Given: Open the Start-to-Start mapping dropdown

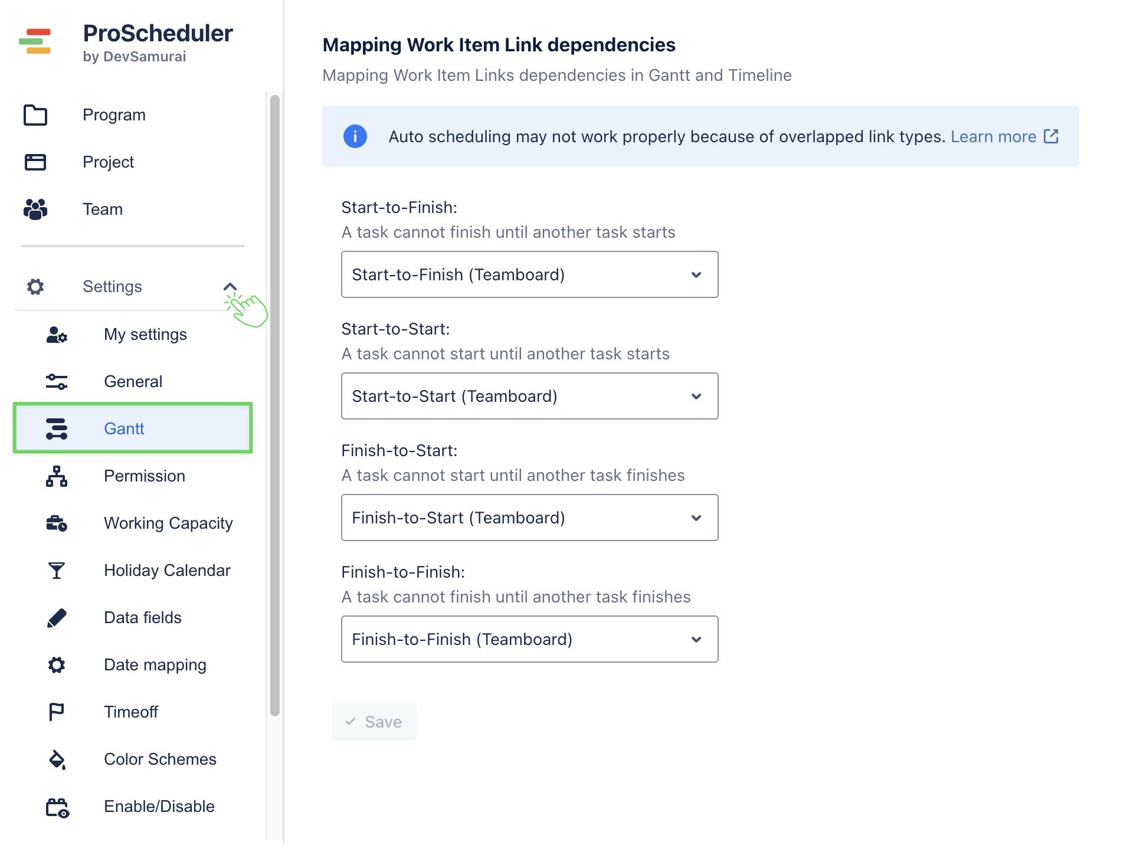Looking at the screenshot, I should 529,396.
